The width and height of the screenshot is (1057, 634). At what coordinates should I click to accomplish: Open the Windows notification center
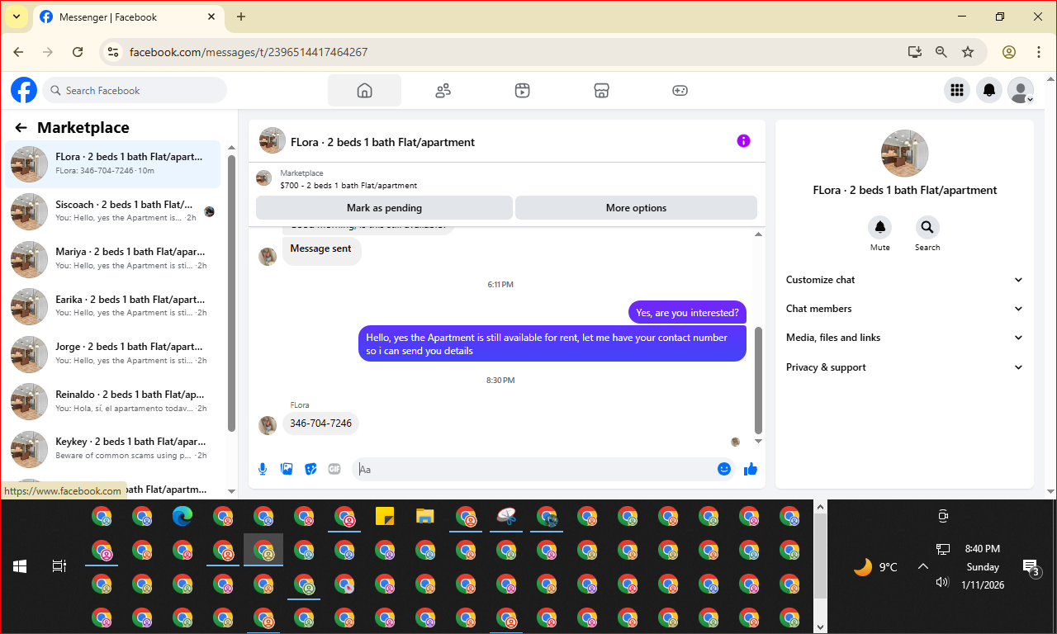click(1031, 567)
